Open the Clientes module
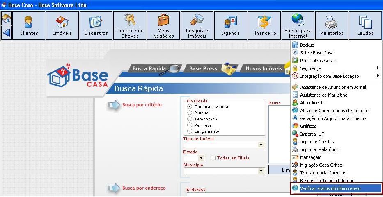The width and height of the screenshot is (383, 197). (29, 26)
